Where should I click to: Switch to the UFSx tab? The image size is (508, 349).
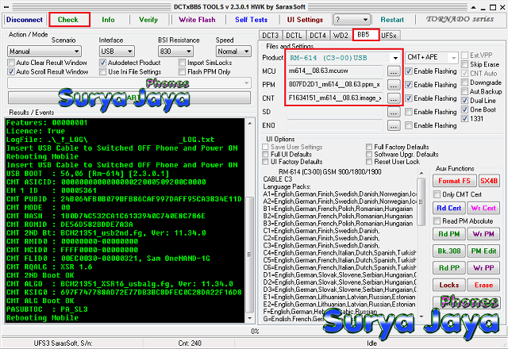point(389,35)
